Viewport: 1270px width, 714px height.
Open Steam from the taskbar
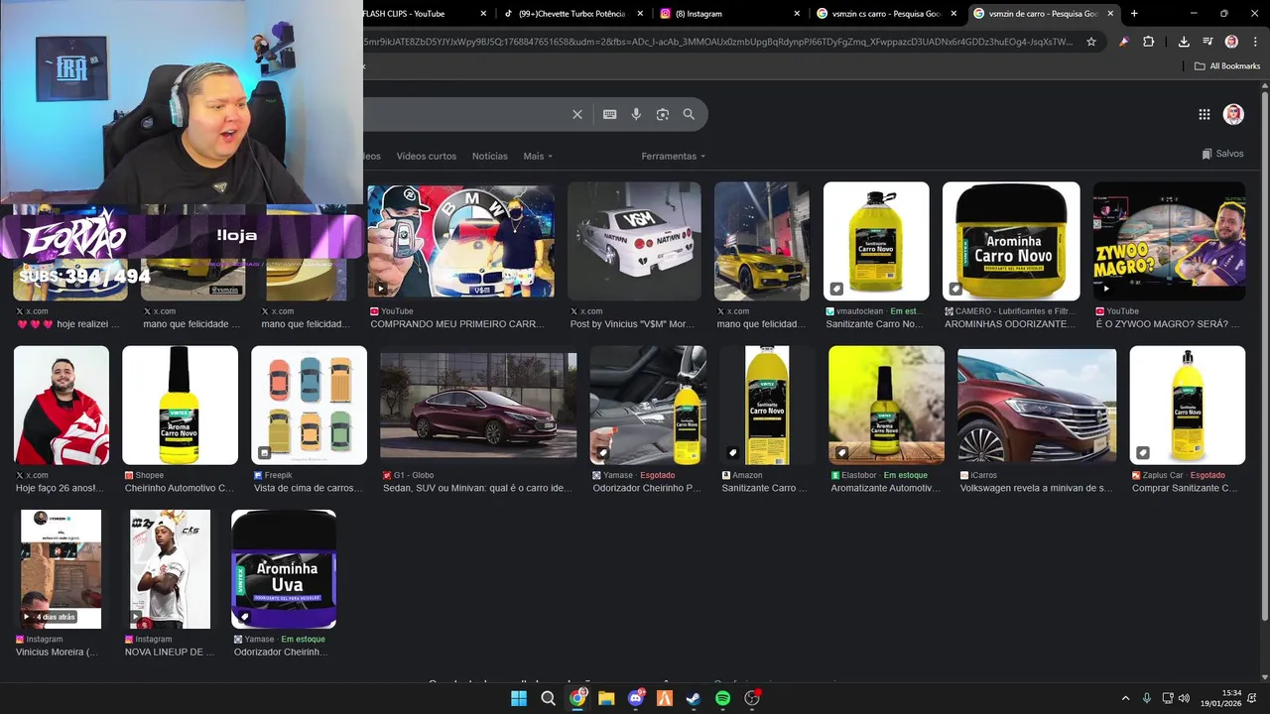click(694, 698)
